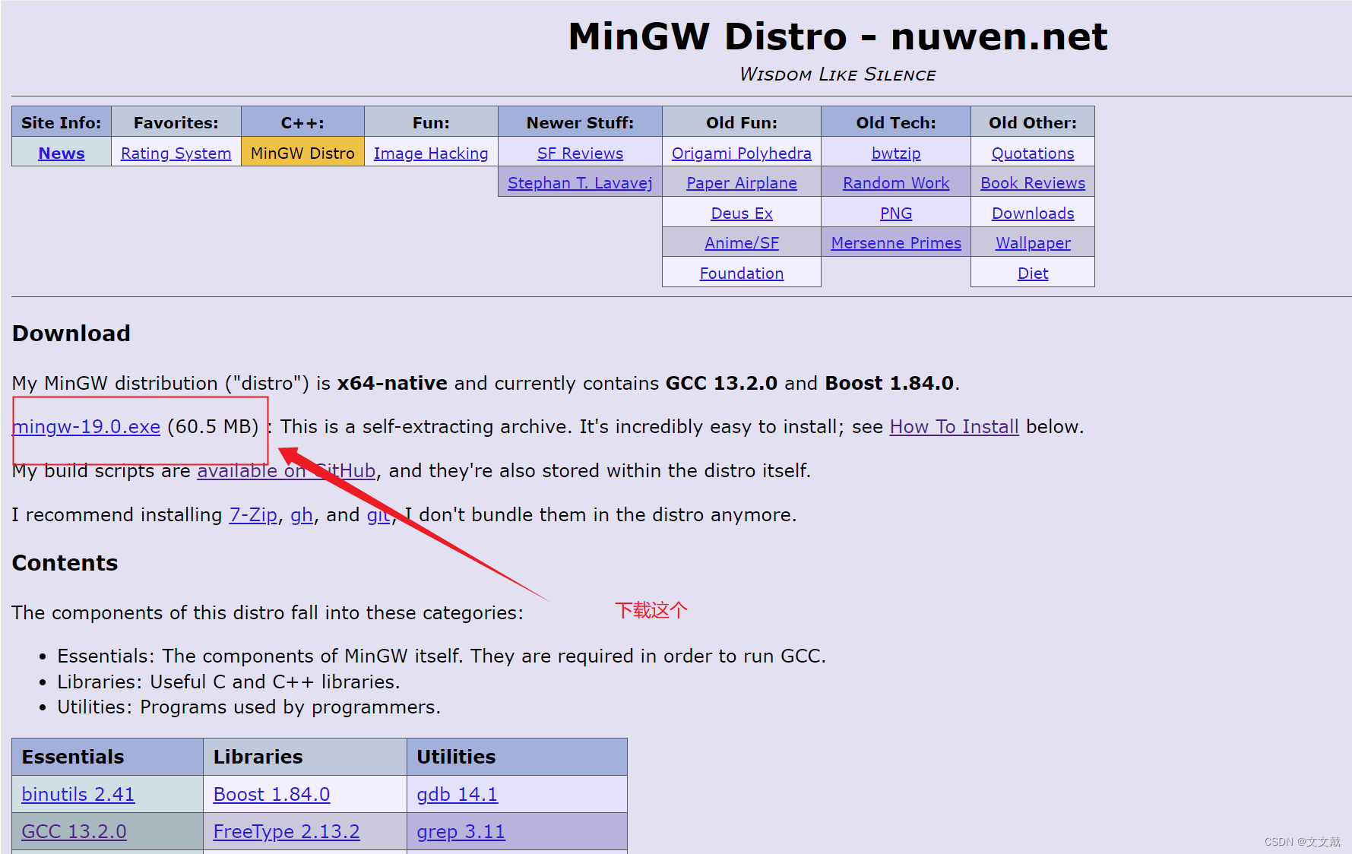Select the C++: header cell
This screenshot has width=1352, height=854.
click(302, 122)
